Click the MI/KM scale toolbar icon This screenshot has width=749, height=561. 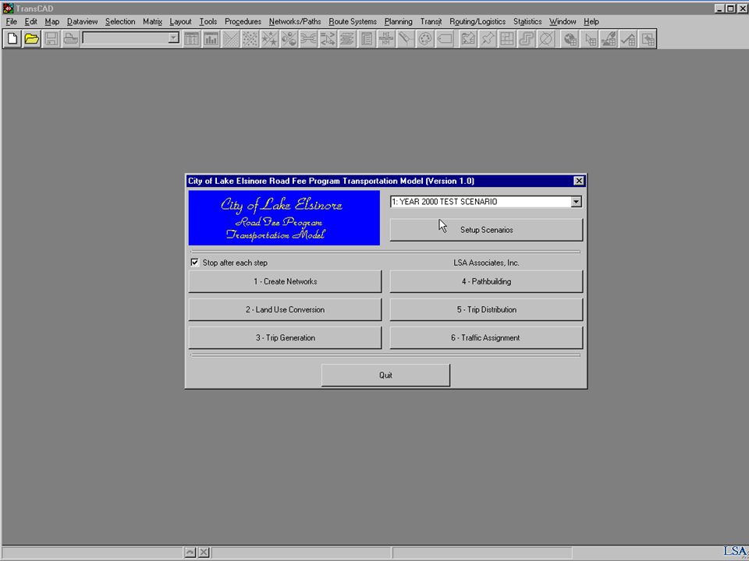coord(386,39)
